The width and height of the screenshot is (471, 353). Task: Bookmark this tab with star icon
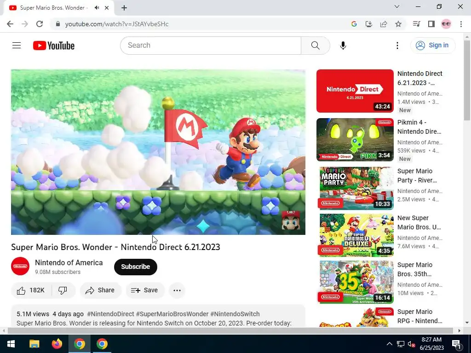(398, 24)
